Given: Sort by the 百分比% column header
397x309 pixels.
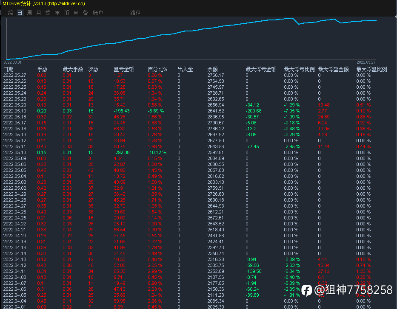Looking at the screenshot, I should [x=157, y=69].
